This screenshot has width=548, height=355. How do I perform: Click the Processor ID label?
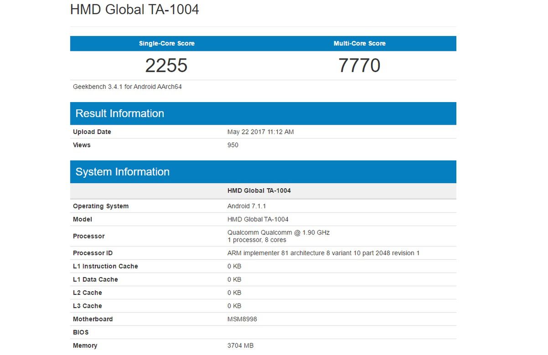coord(93,253)
